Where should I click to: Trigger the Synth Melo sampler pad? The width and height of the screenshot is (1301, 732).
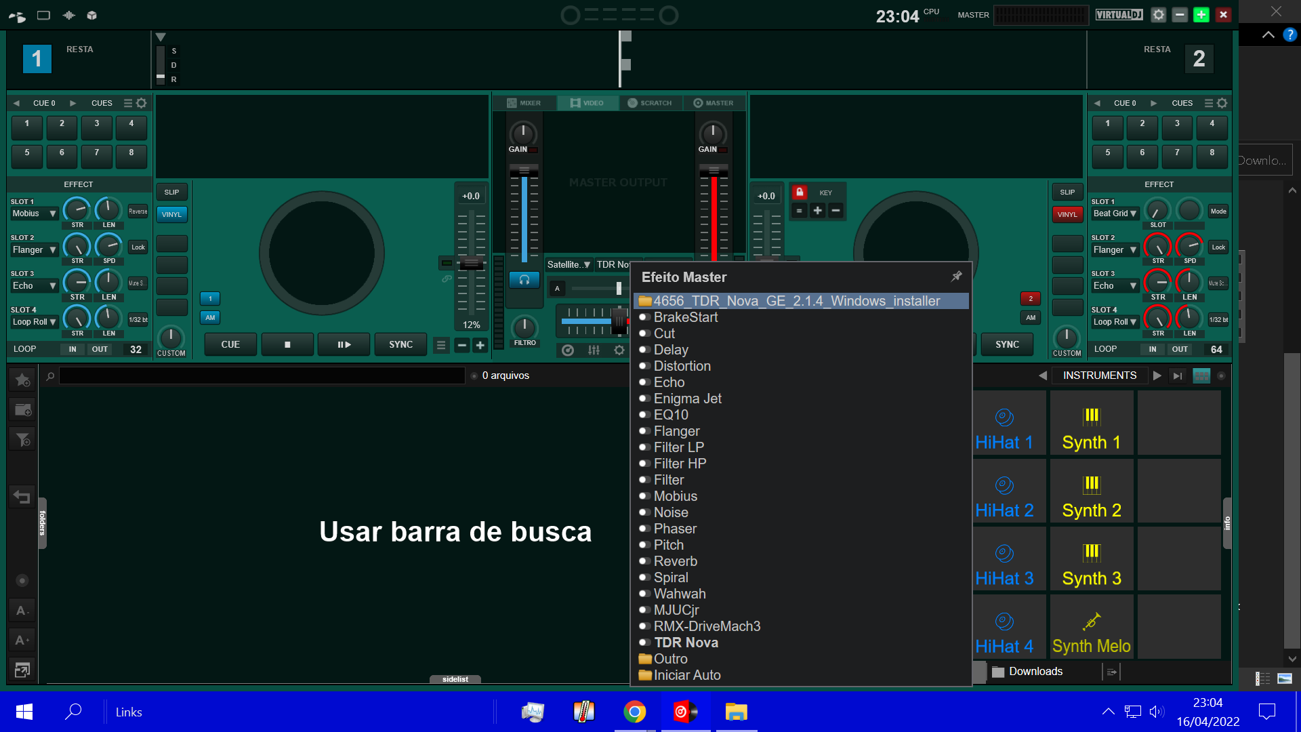[x=1091, y=627]
